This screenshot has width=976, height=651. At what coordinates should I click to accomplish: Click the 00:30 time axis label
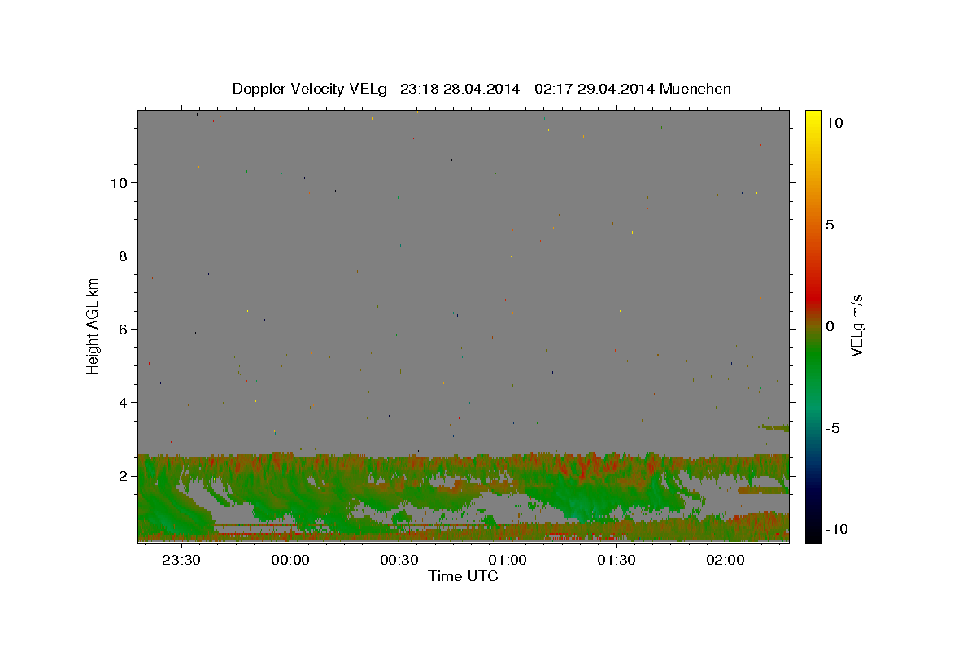[399, 560]
